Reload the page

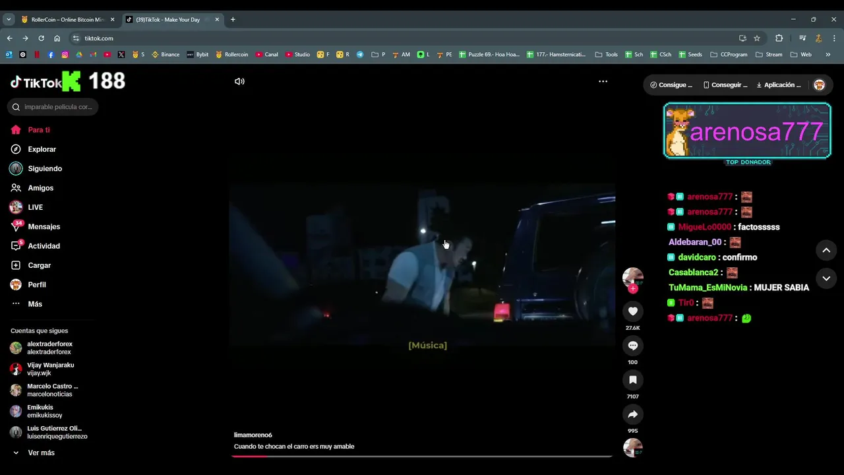41,38
